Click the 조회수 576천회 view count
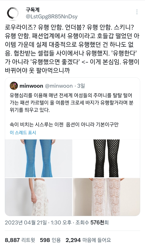The image size is (145, 247). pyautogui.click(x=92, y=223)
